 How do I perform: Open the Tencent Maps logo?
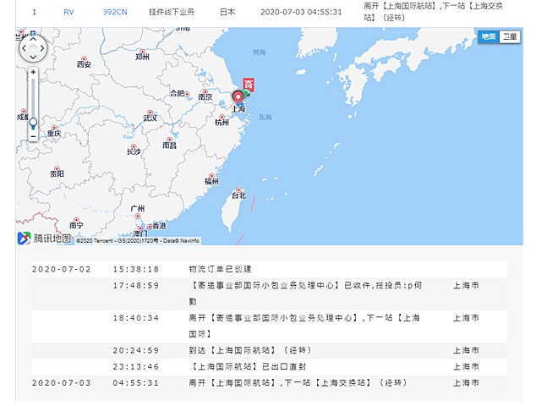point(45,238)
